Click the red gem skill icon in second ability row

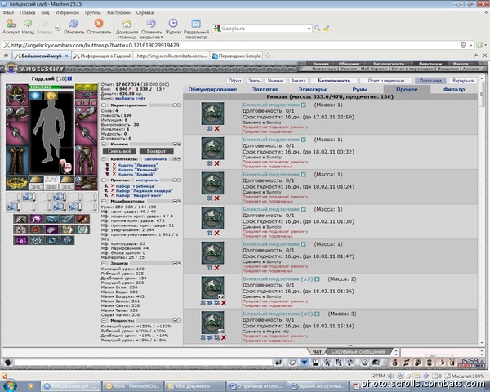point(36,229)
